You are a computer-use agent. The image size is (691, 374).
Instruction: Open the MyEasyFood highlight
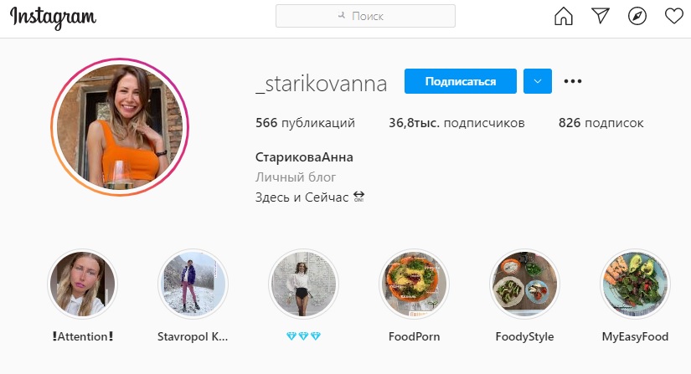(x=635, y=284)
